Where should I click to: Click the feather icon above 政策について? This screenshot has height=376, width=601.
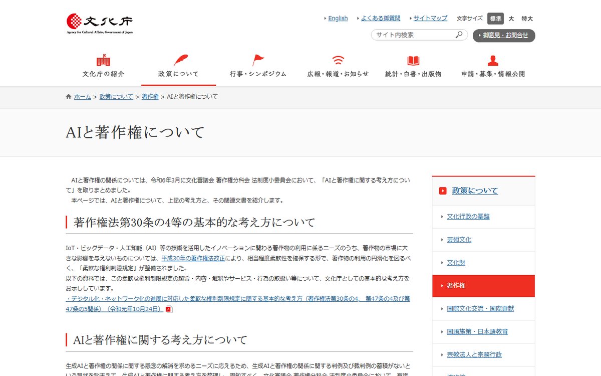[181, 60]
